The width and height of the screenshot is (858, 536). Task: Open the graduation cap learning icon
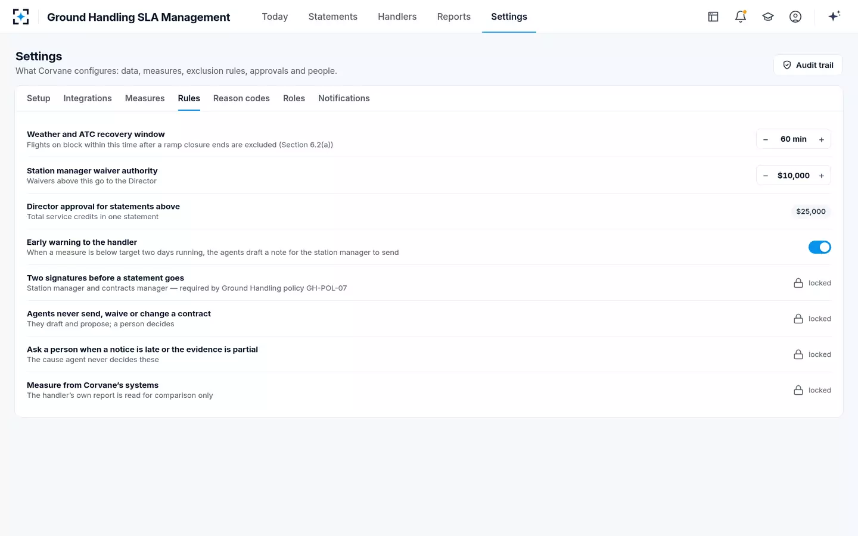(x=768, y=17)
